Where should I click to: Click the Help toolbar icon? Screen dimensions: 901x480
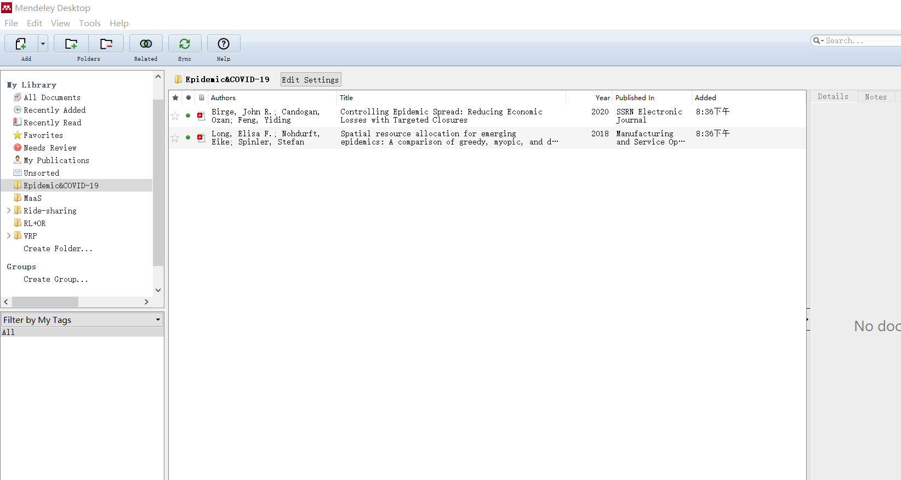pos(224,44)
